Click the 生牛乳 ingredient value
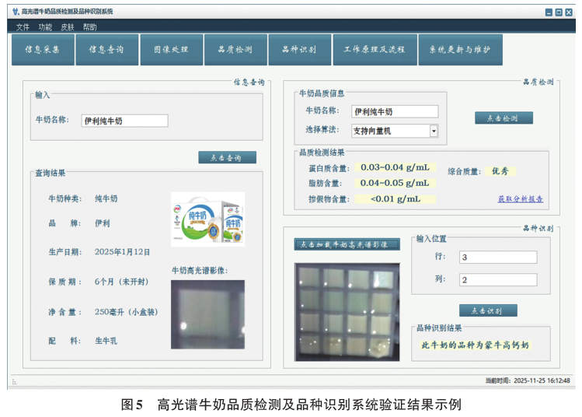 coord(106,341)
